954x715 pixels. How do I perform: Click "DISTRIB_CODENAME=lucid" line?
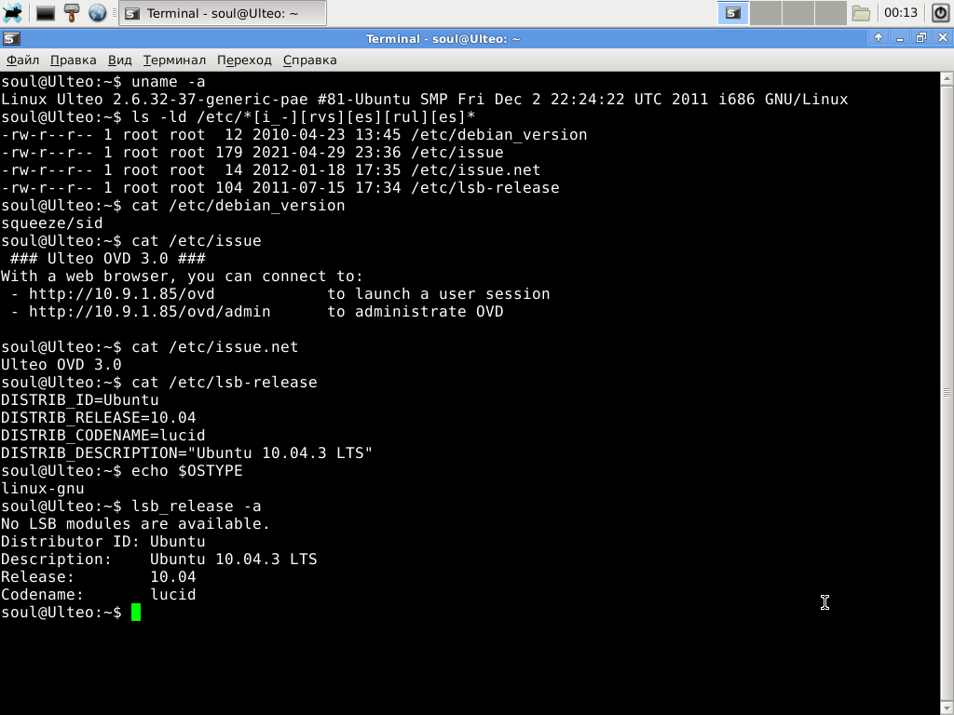pyautogui.click(x=102, y=436)
